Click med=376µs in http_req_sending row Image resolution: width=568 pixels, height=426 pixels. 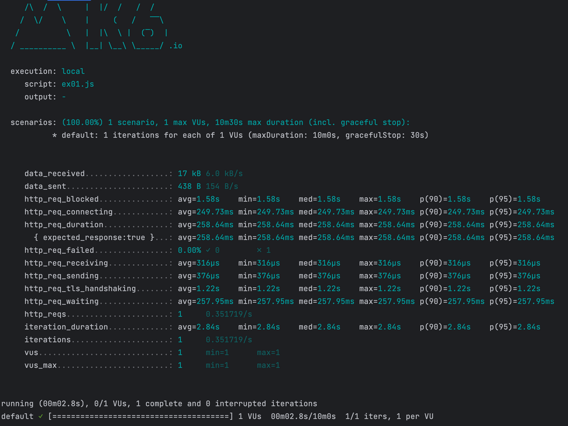coord(320,276)
